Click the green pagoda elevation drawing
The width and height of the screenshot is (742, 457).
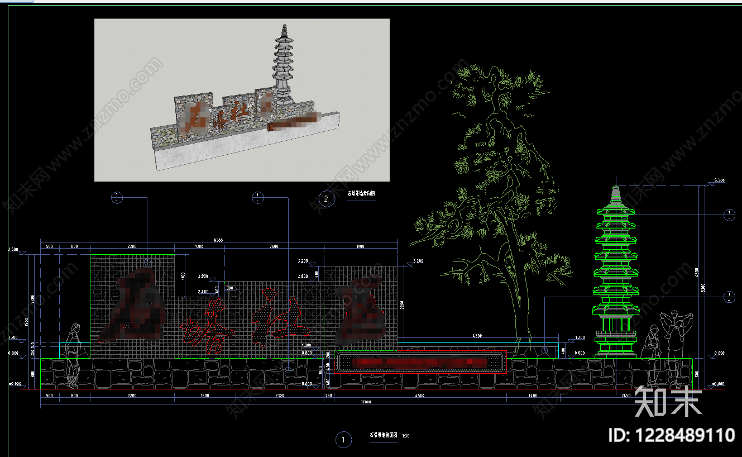coord(615,271)
